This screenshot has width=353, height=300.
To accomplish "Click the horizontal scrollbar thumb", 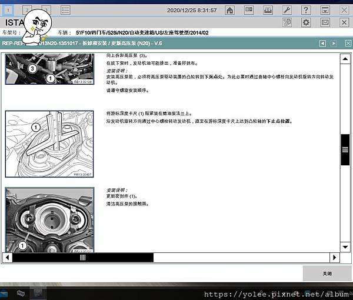I will (83, 258).
